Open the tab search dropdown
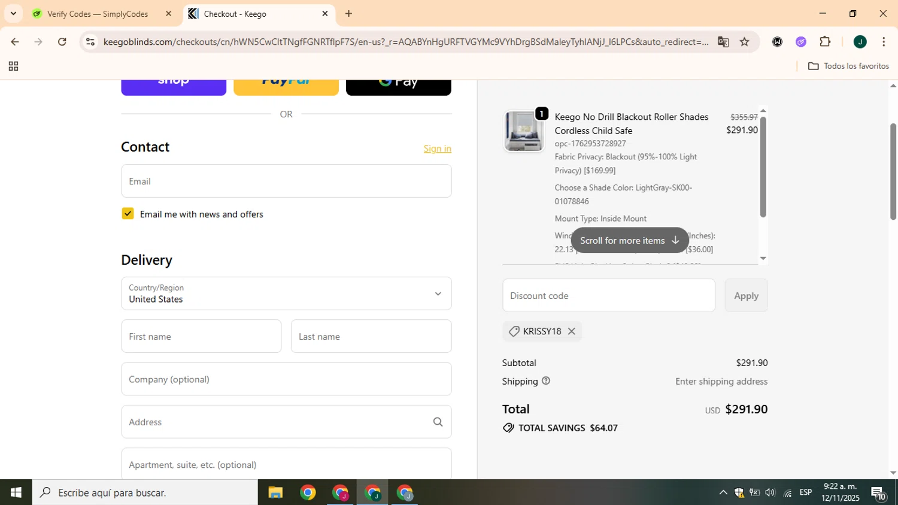This screenshot has width=898, height=505. (x=13, y=13)
